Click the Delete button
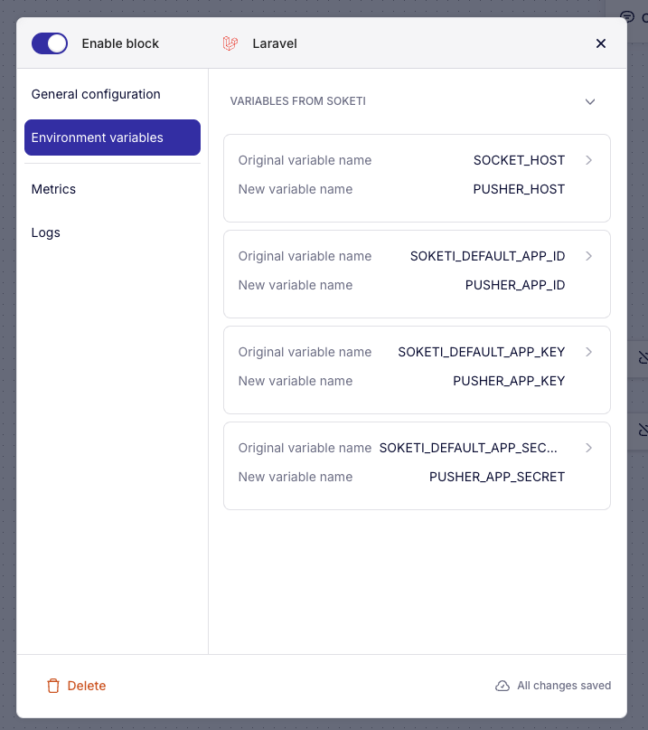 click(76, 686)
